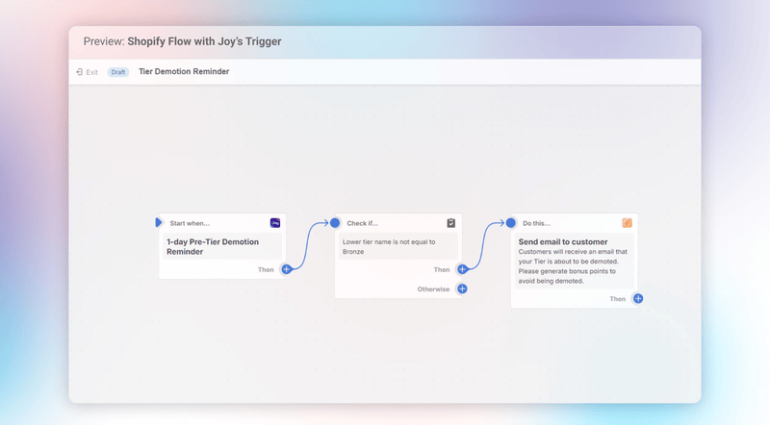Click the Exit button

(87, 72)
